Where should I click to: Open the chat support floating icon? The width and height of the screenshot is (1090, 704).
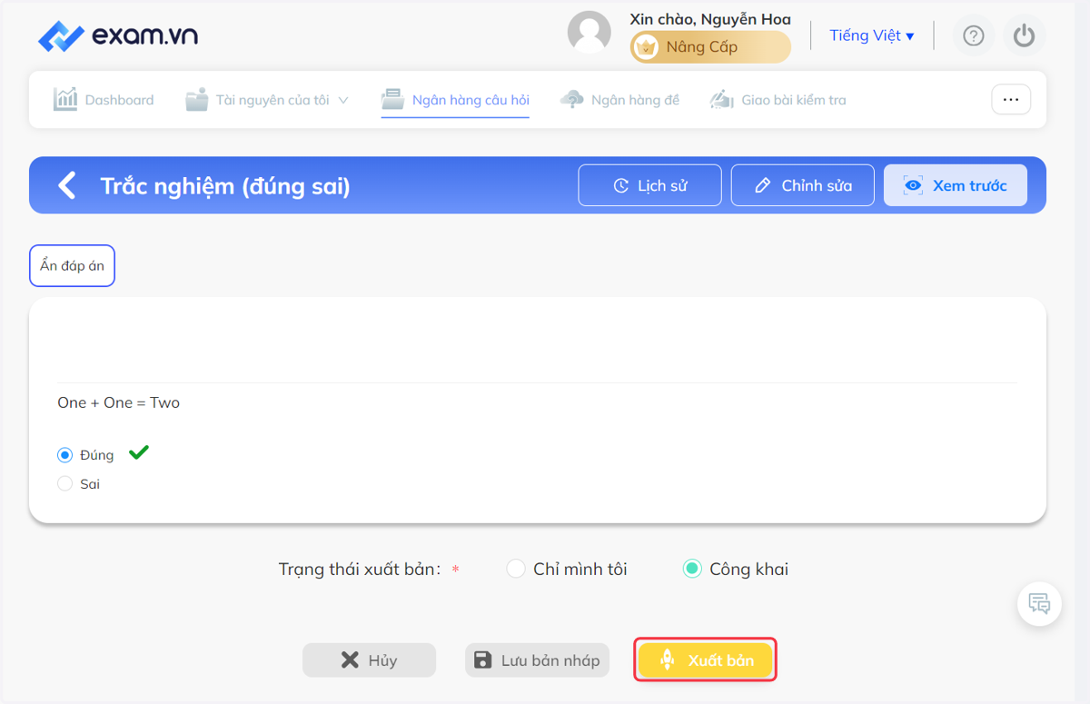point(1040,604)
